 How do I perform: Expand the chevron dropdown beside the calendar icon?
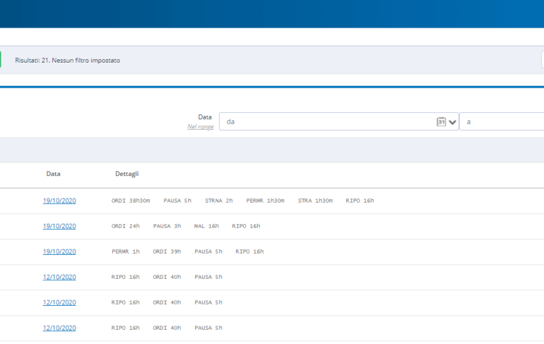[x=453, y=122]
